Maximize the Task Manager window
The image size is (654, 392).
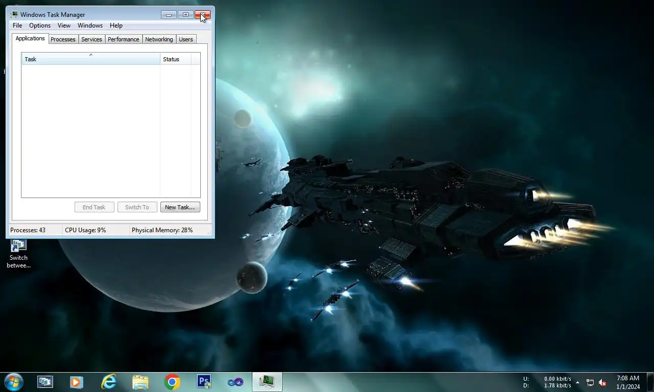185,15
